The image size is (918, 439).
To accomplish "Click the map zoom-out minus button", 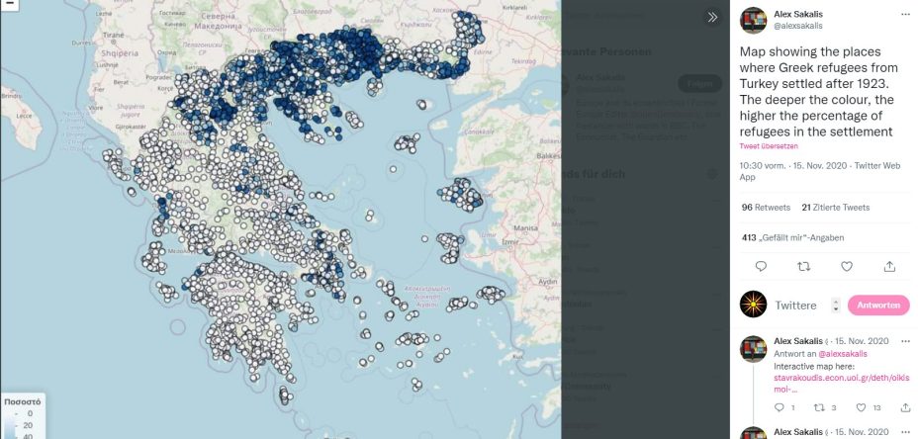I will point(9,5).
